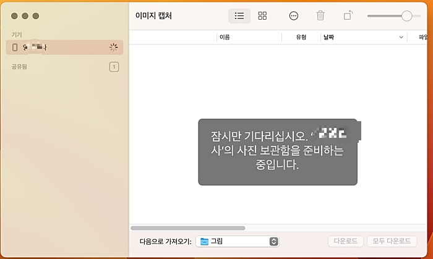
Task: Adjust the thumbnail size slider knob
Action: pos(406,16)
